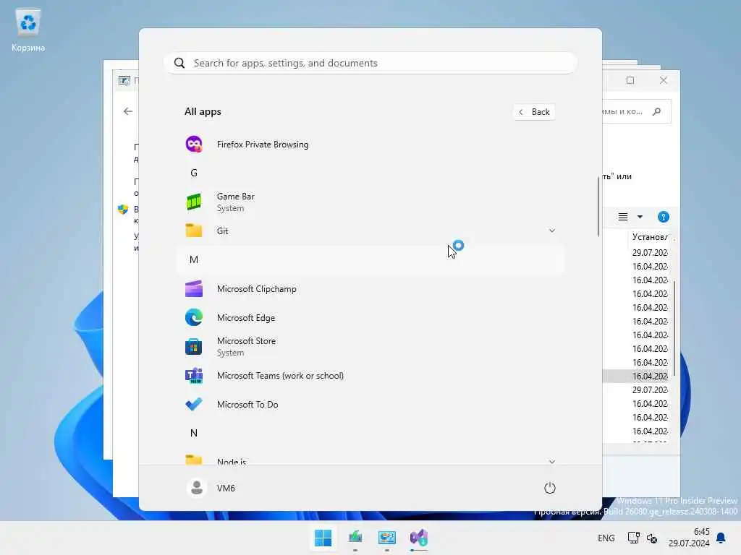
Task: Open Microsoft To Do checkmark icon
Action: 194,405
